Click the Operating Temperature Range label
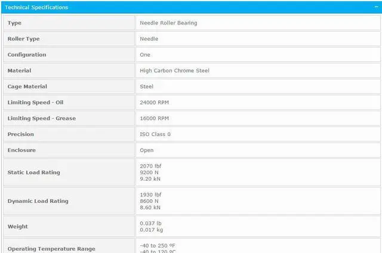 click(51, 249)
